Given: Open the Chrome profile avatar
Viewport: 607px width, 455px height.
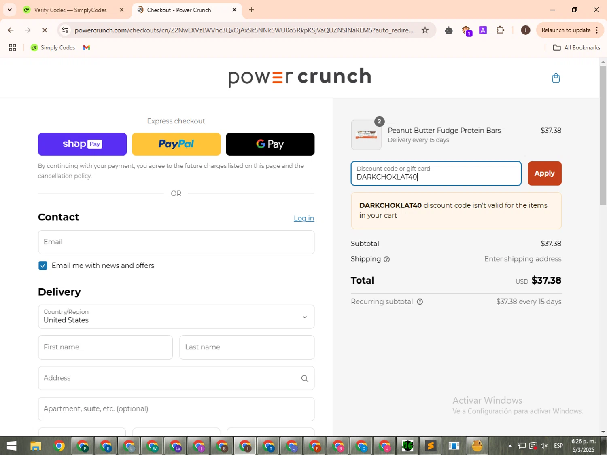Looking at the screenshot, I should point(525,30).
